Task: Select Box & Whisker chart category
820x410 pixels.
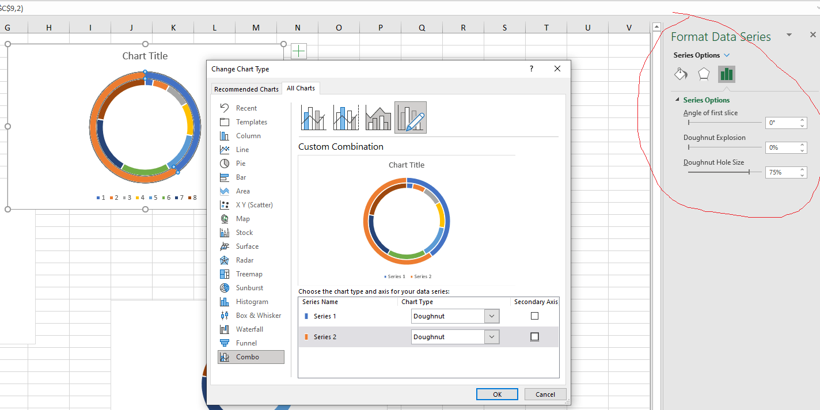Action: pos(250,316)
